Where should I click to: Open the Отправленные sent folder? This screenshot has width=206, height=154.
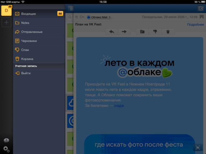point(39,32)
